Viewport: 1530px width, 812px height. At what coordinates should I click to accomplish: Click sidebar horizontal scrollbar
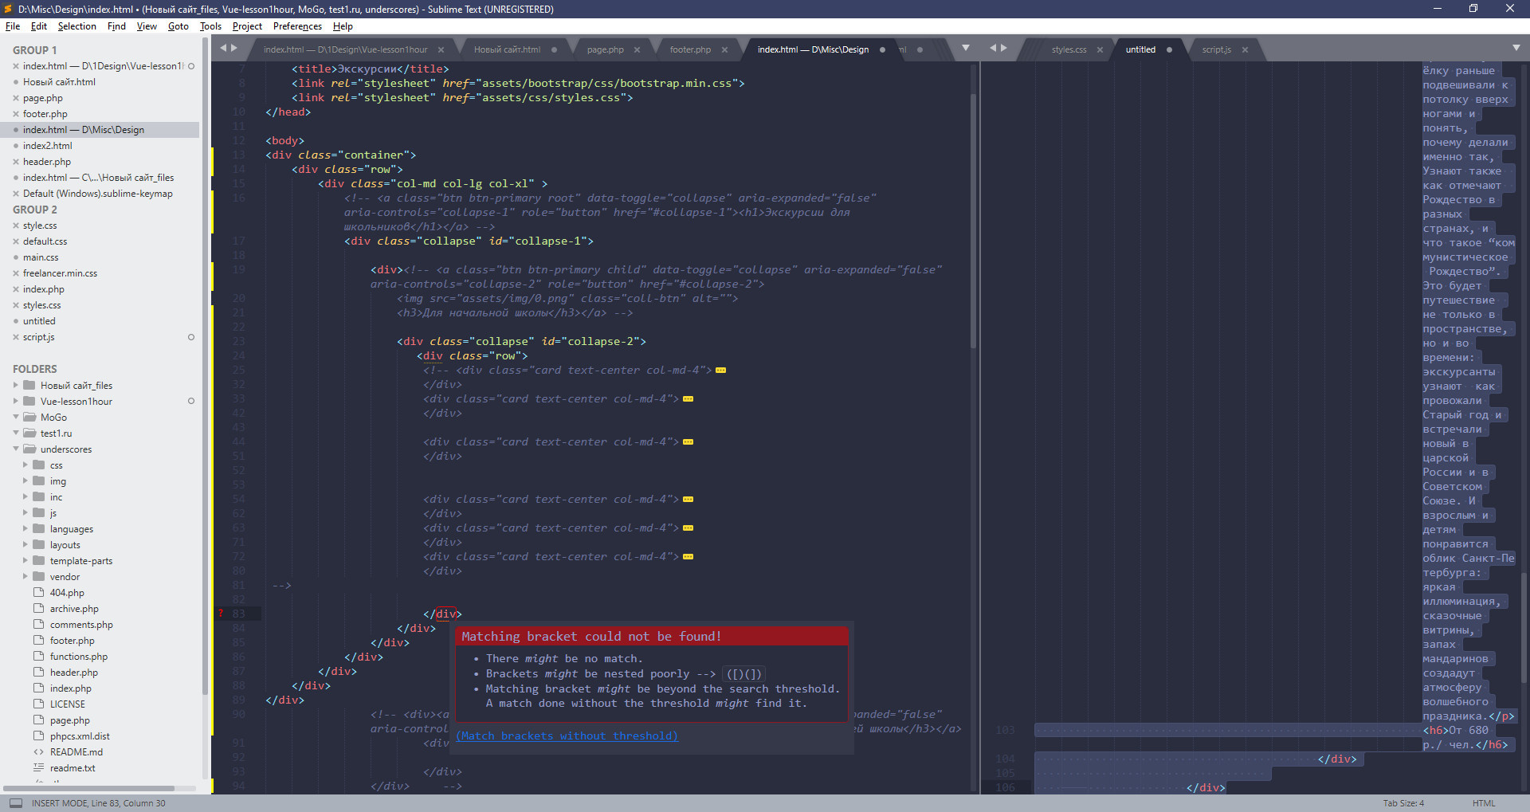tap(88, 788)
